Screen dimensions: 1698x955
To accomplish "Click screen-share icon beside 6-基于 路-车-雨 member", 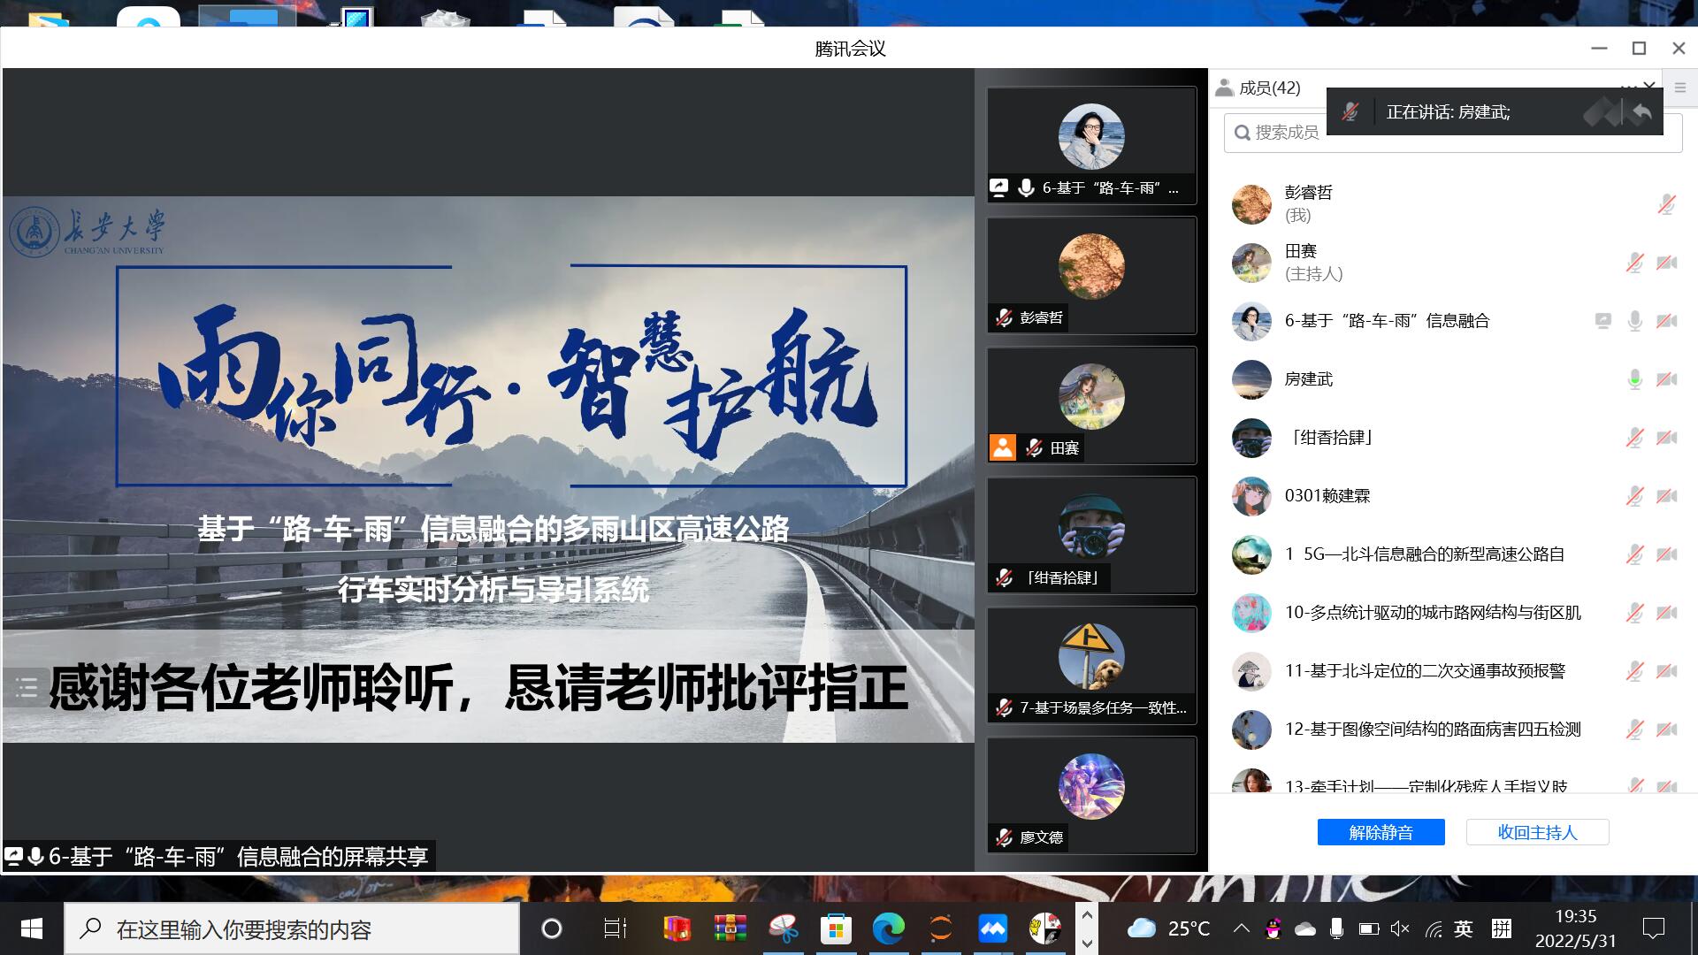I will click(1602, 321).
